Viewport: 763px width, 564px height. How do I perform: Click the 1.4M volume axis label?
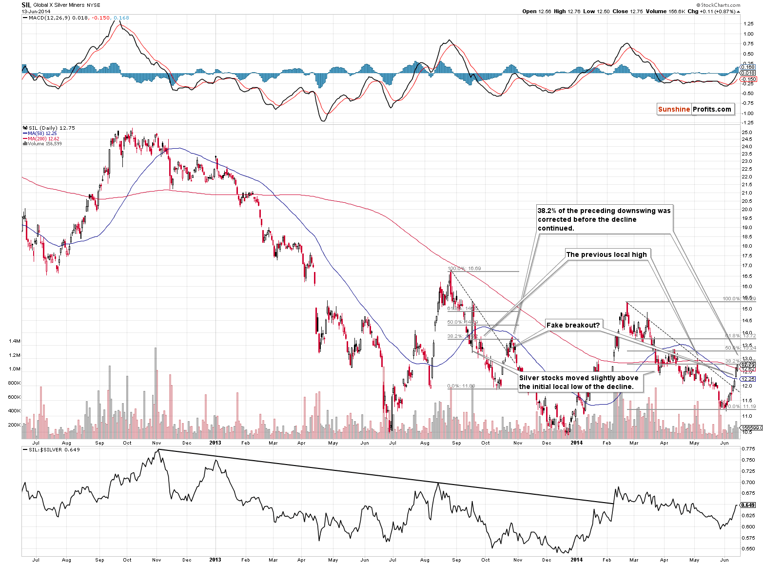click(x=15, y=341)
